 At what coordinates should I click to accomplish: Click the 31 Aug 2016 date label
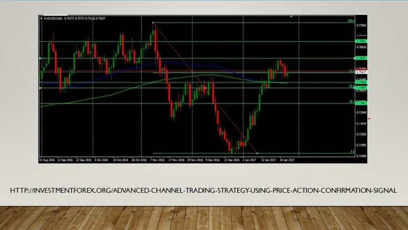click(x=47, y=159)
